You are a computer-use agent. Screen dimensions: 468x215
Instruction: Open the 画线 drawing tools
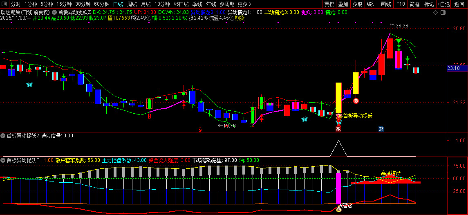(x=386, y=4)
